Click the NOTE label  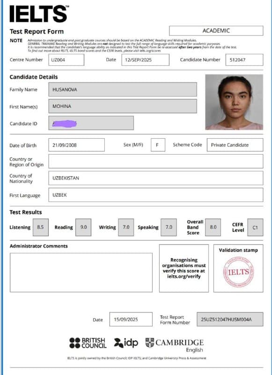(16, 41)
